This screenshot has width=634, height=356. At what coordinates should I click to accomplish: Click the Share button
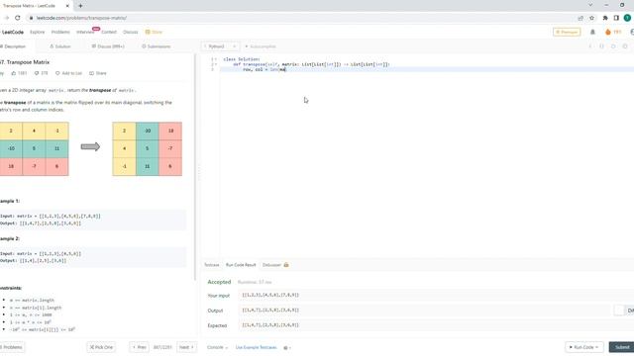pyautogui.click(x=98, y=73)
